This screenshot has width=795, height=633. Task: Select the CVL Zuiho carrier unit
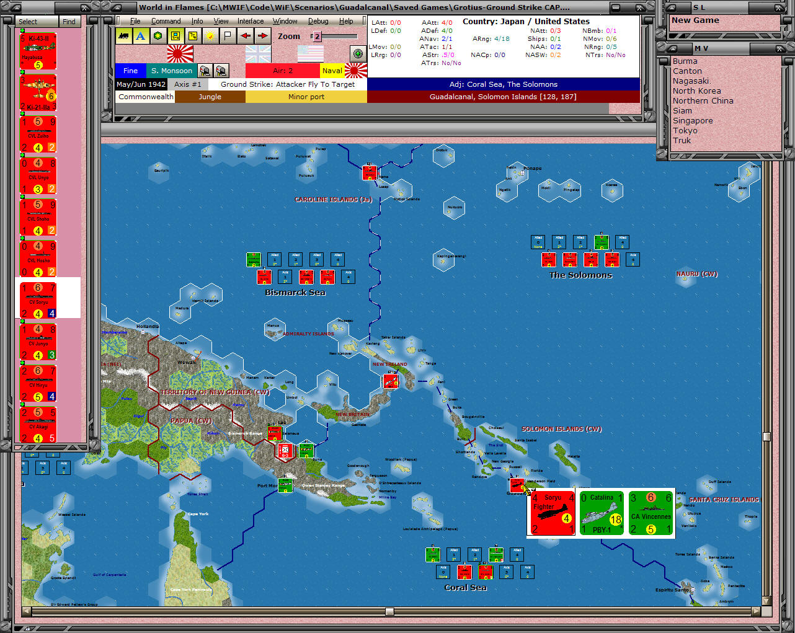(x=38, y=135)
